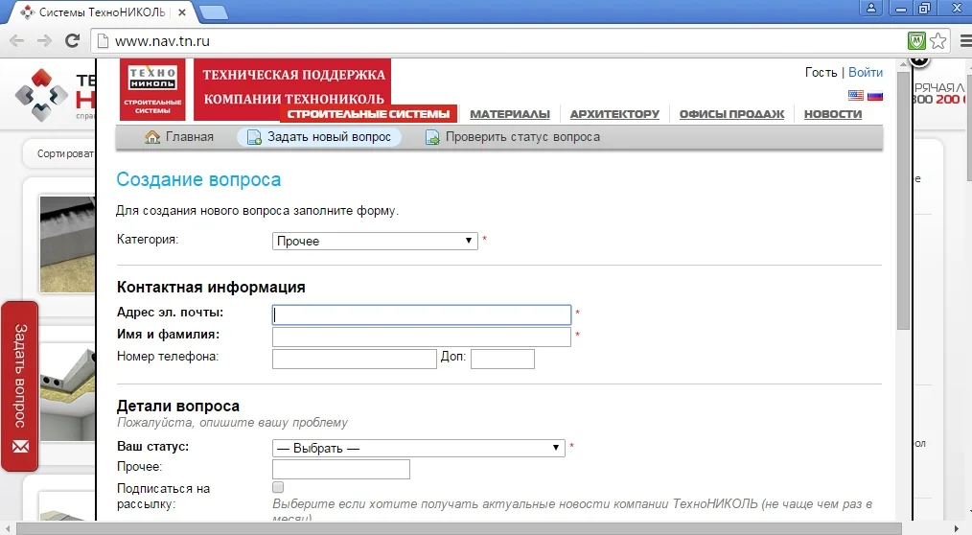Go back using browser back arrow

click(x=16, y=41)
